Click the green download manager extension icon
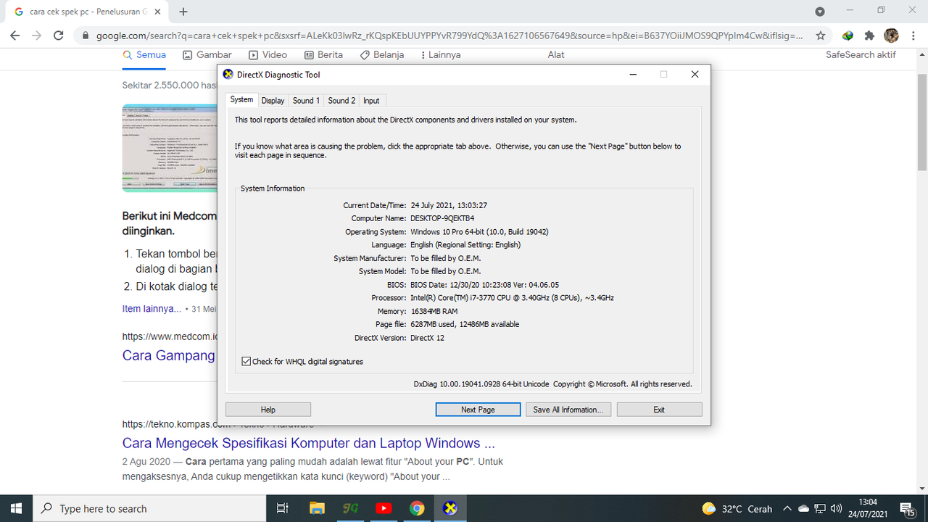The image size is (928, 522). [x=848, y=36]
